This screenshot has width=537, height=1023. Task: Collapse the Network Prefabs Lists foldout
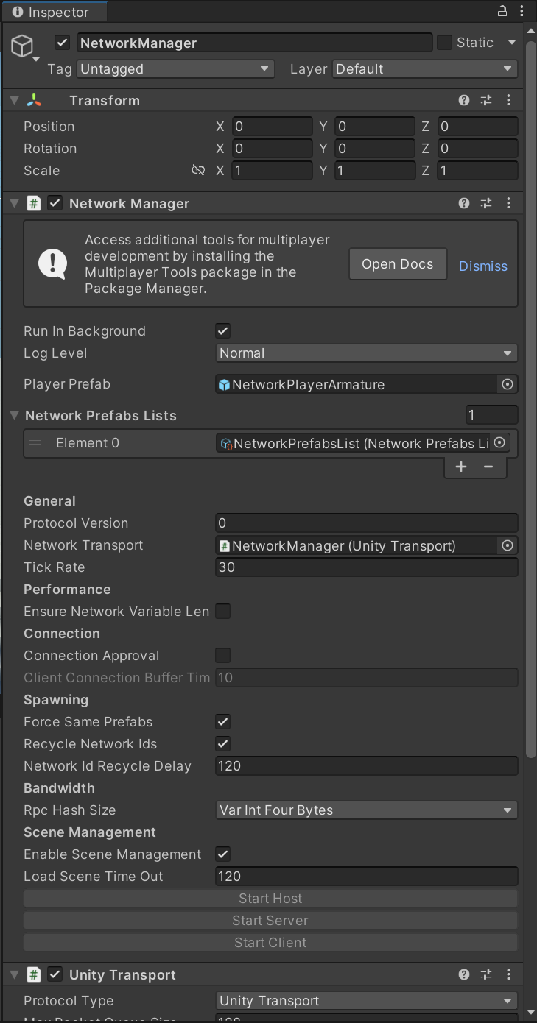[15, 416]
